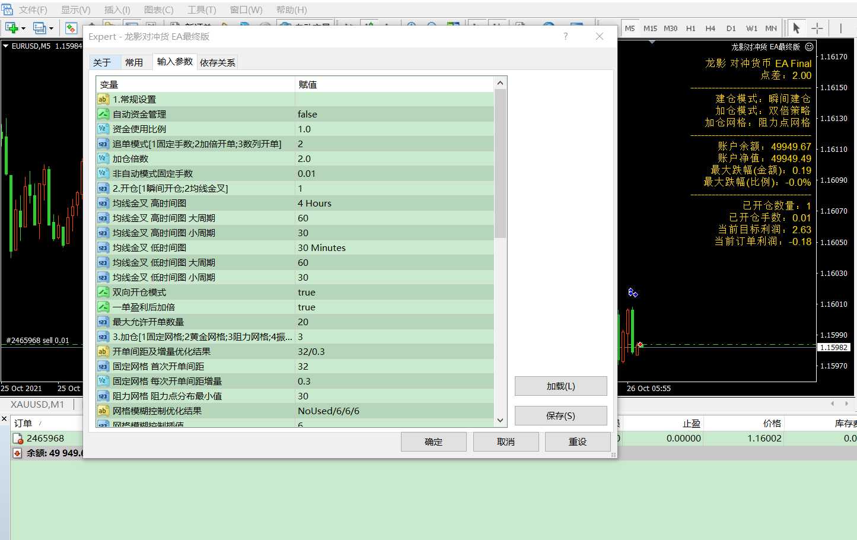This screenshot has height=540, width=857.
Task: Click the smiley EA status icon on chart
Action: [809, 46]
